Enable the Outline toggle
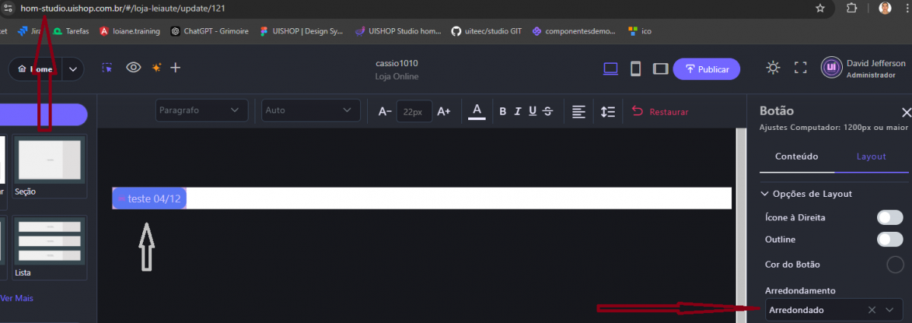The image size is (912, 323). (x=889, y=239)
